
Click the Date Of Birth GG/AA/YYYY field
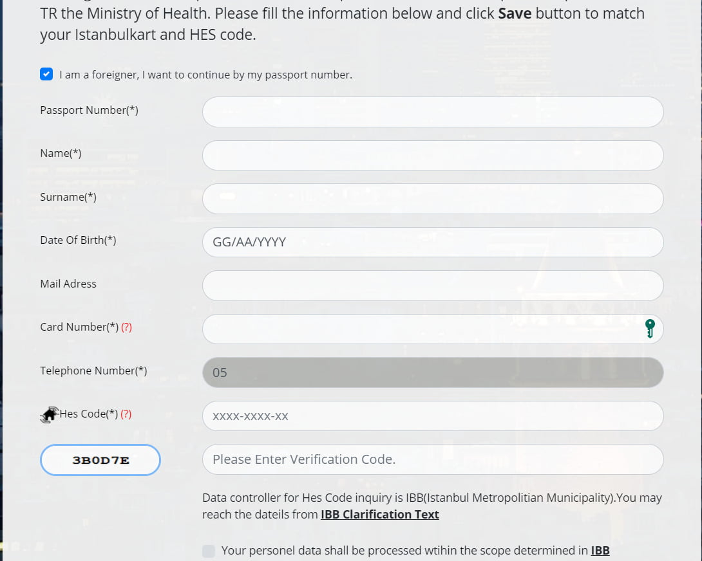click(x=433, y=242)
